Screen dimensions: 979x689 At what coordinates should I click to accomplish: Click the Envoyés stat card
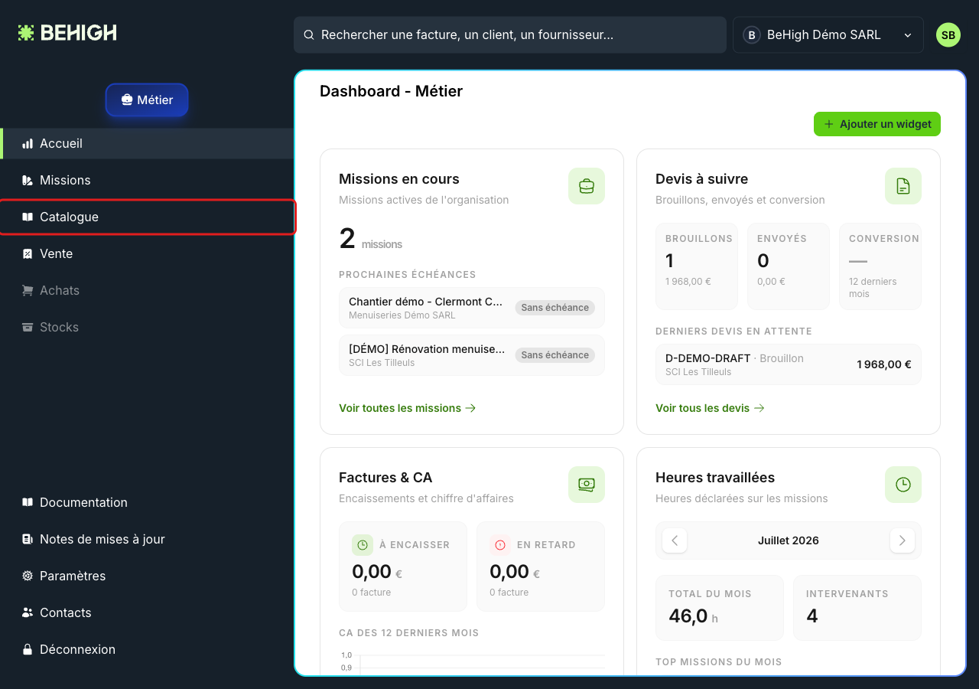click(789, 266)
